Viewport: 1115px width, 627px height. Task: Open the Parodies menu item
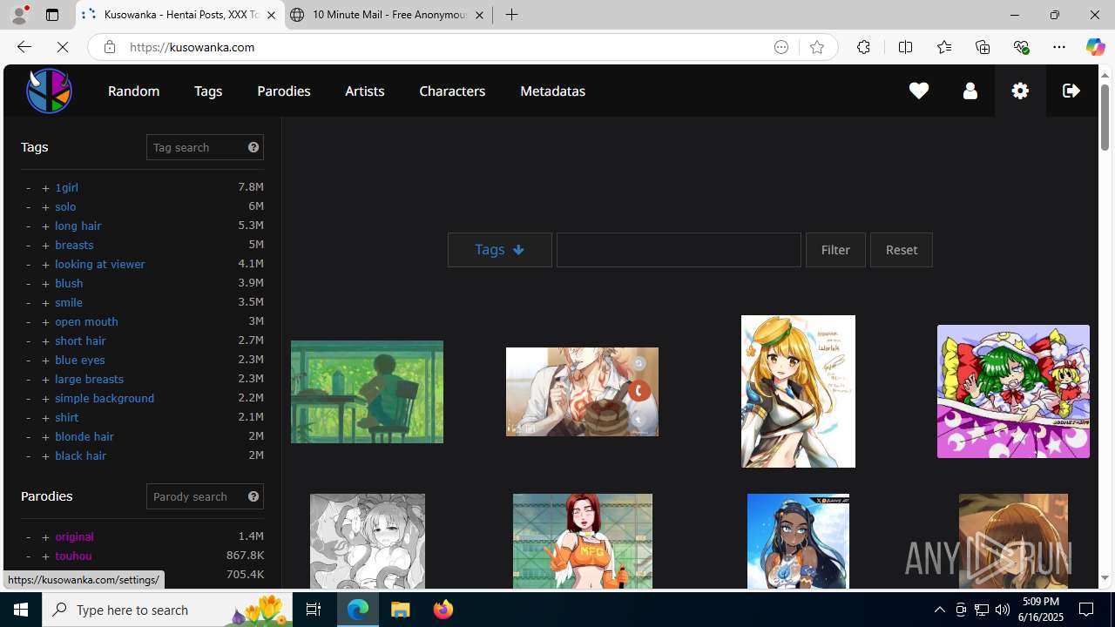(283, 91)
